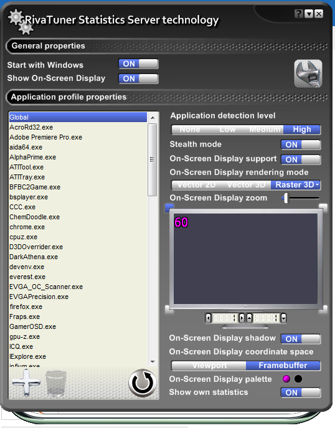Image resolution: width=335 pixels, height=428 pixels.
Task: Click the gears logo icon
Action: [x=21, y=22]
